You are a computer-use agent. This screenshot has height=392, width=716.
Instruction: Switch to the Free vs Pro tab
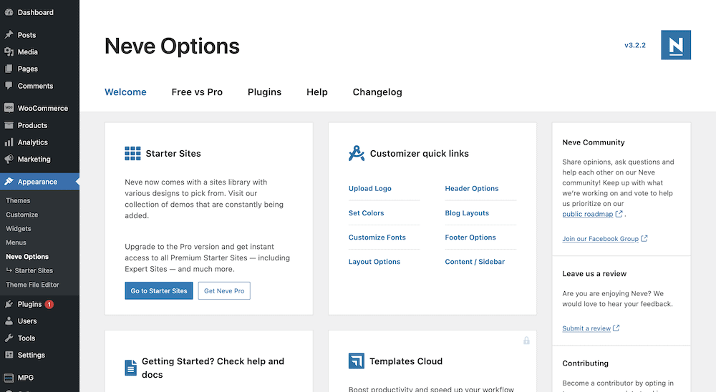tap(197, 92)
